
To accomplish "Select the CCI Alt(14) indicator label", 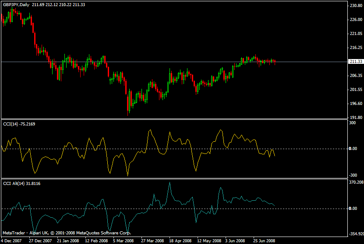I will point(25,183).
